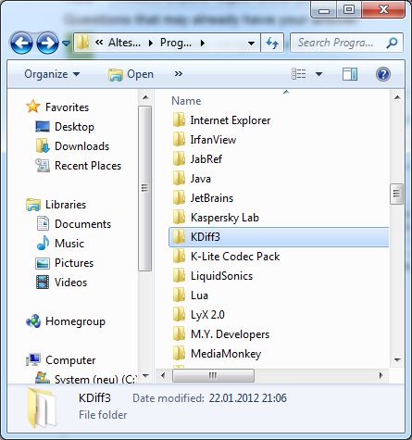The width and height of the screenshot is (412, 440).
Task: Click the Pictures library icon
Action: coord(43,263)
